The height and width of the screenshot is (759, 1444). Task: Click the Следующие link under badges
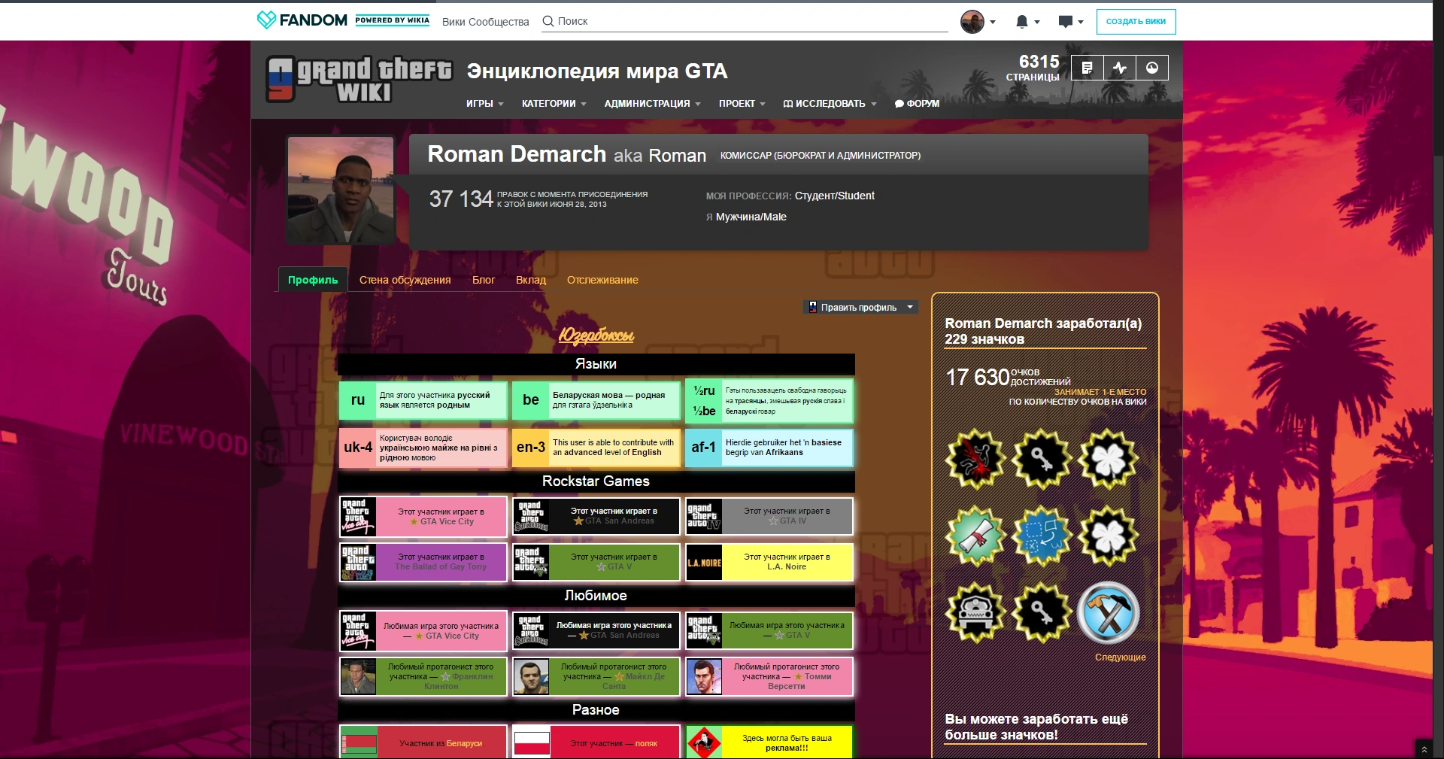pyautogui.click(x=1121, y=657)
